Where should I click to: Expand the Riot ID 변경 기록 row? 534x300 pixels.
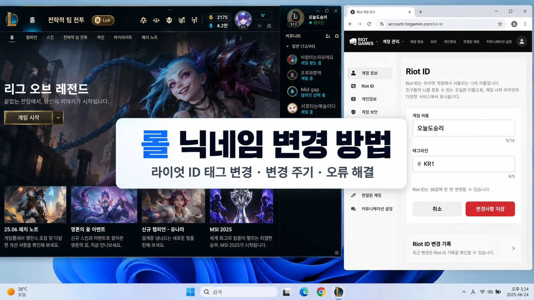[463, 248]
